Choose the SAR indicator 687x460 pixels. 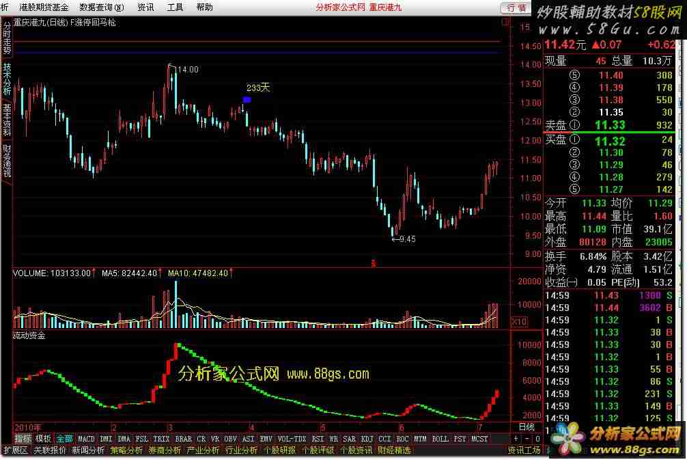point(349,439)
